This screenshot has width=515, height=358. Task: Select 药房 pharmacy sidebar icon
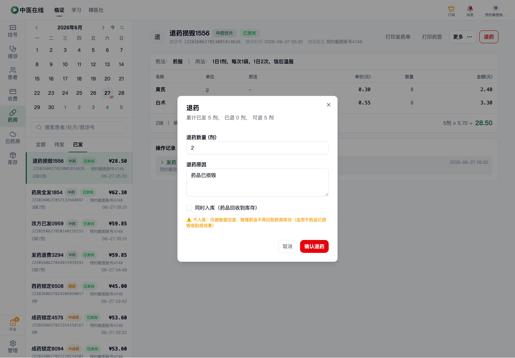[13, 116]
